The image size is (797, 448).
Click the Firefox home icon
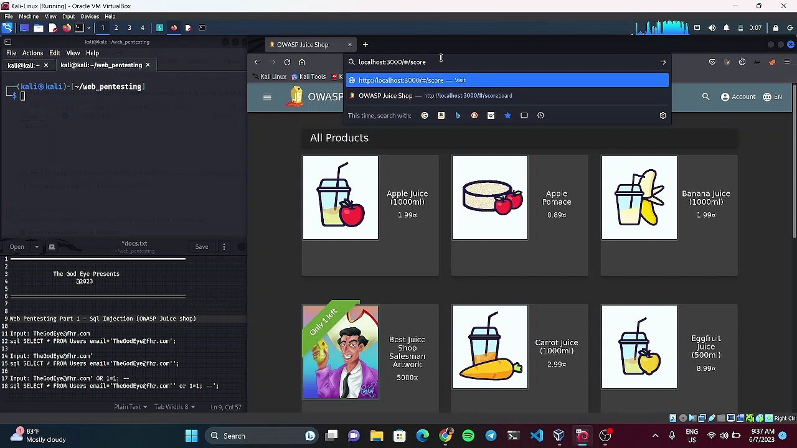tap(302, 62)
